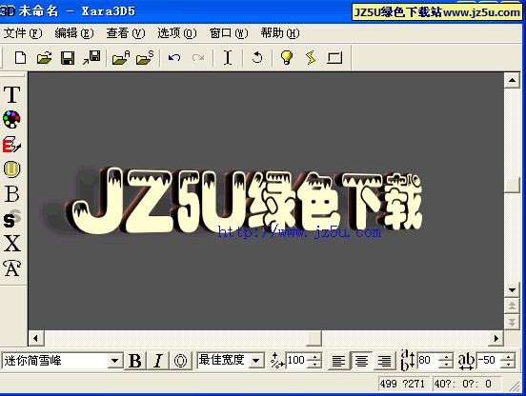Viewport: 526px width, 396px height.
Task: Align text to the right
Action: tap(384, 361)
